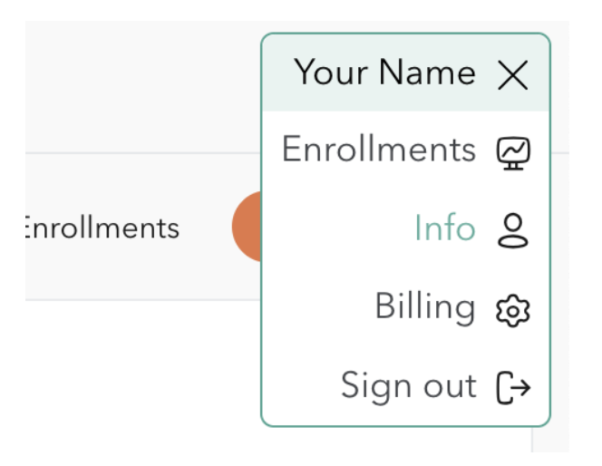Click empty space left of the Billing label
The image size is (602, 466).
[317, 308]
